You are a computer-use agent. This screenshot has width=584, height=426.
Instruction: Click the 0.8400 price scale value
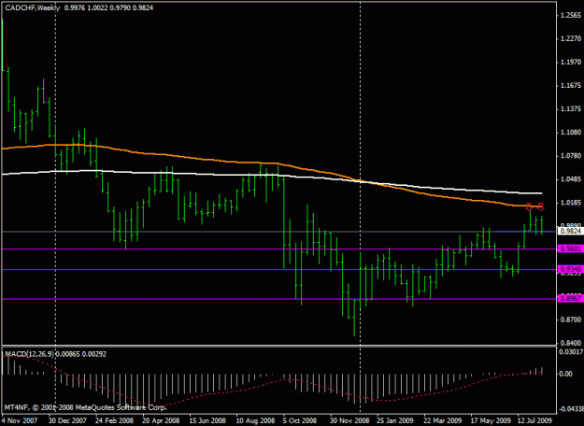click(x=570, y=343)
